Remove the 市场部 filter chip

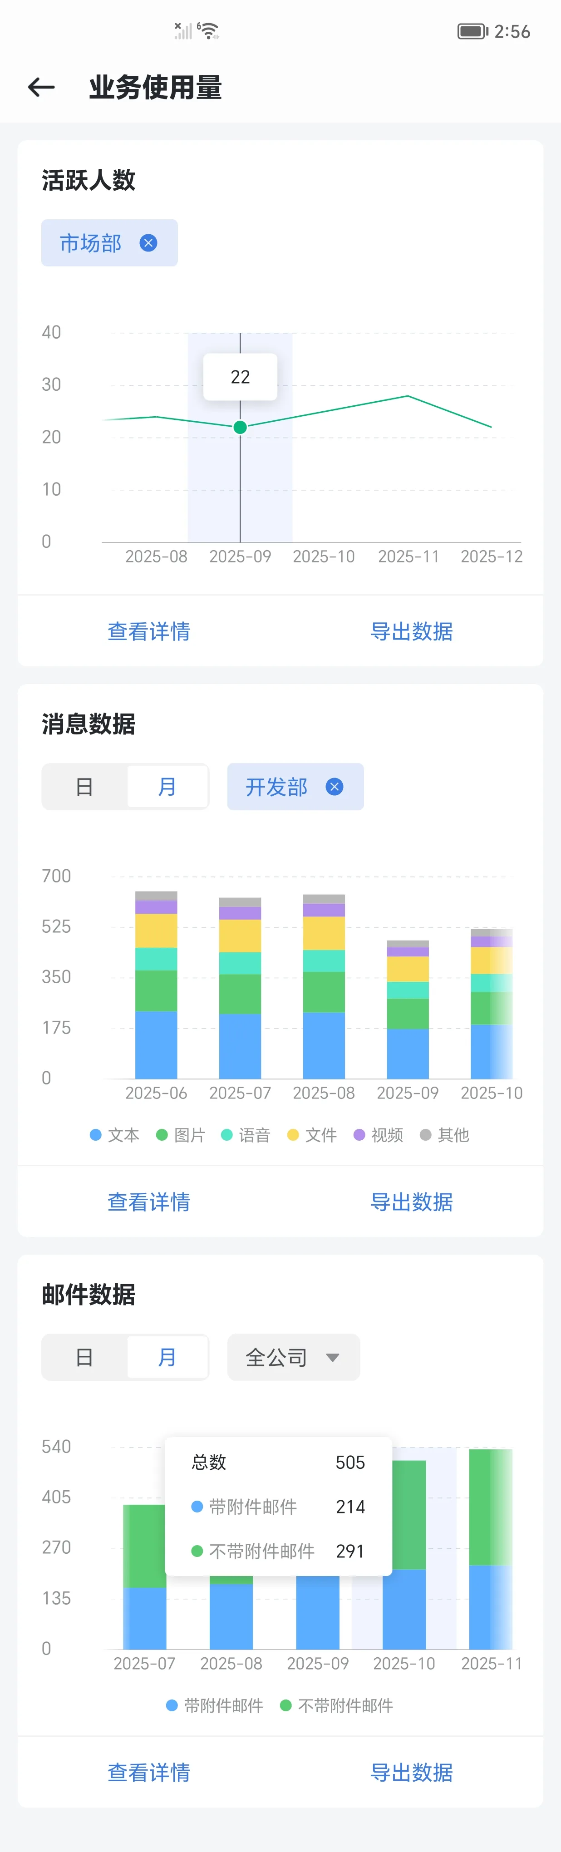pyautogui.click(x=148, y=243)
